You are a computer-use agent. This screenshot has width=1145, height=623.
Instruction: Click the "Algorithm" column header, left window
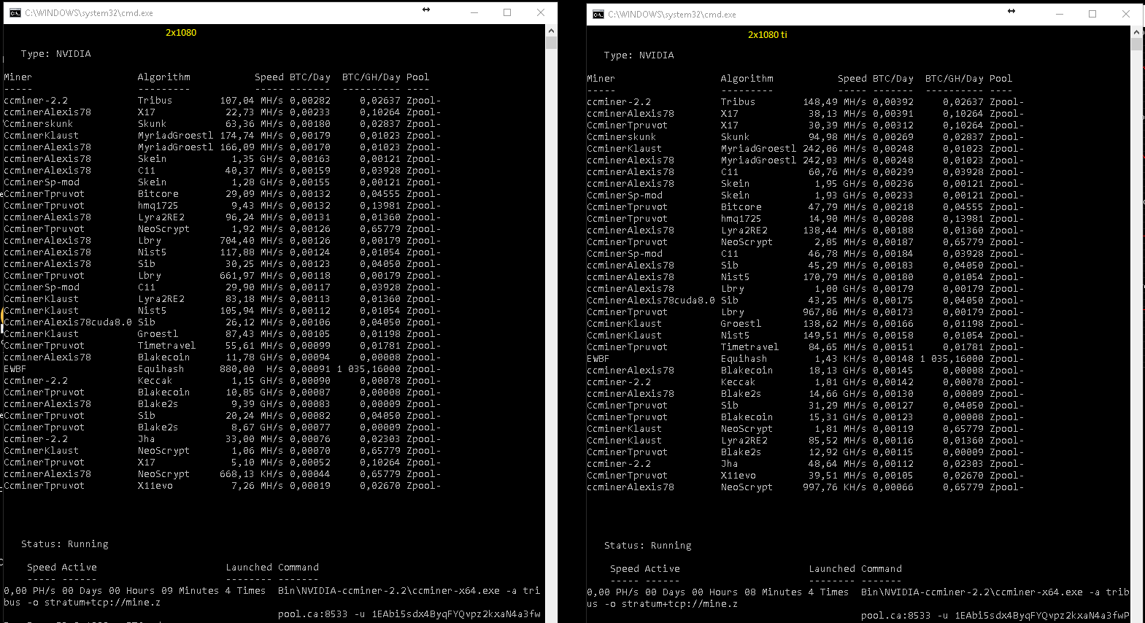(164, 77)
